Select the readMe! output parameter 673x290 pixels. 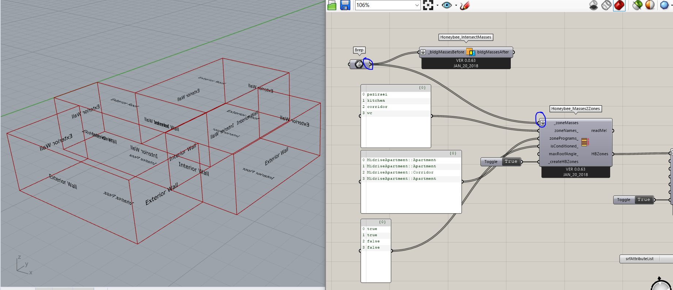click(599, 131)
